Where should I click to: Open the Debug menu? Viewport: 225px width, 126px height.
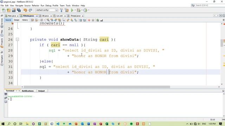pos(49,6)
